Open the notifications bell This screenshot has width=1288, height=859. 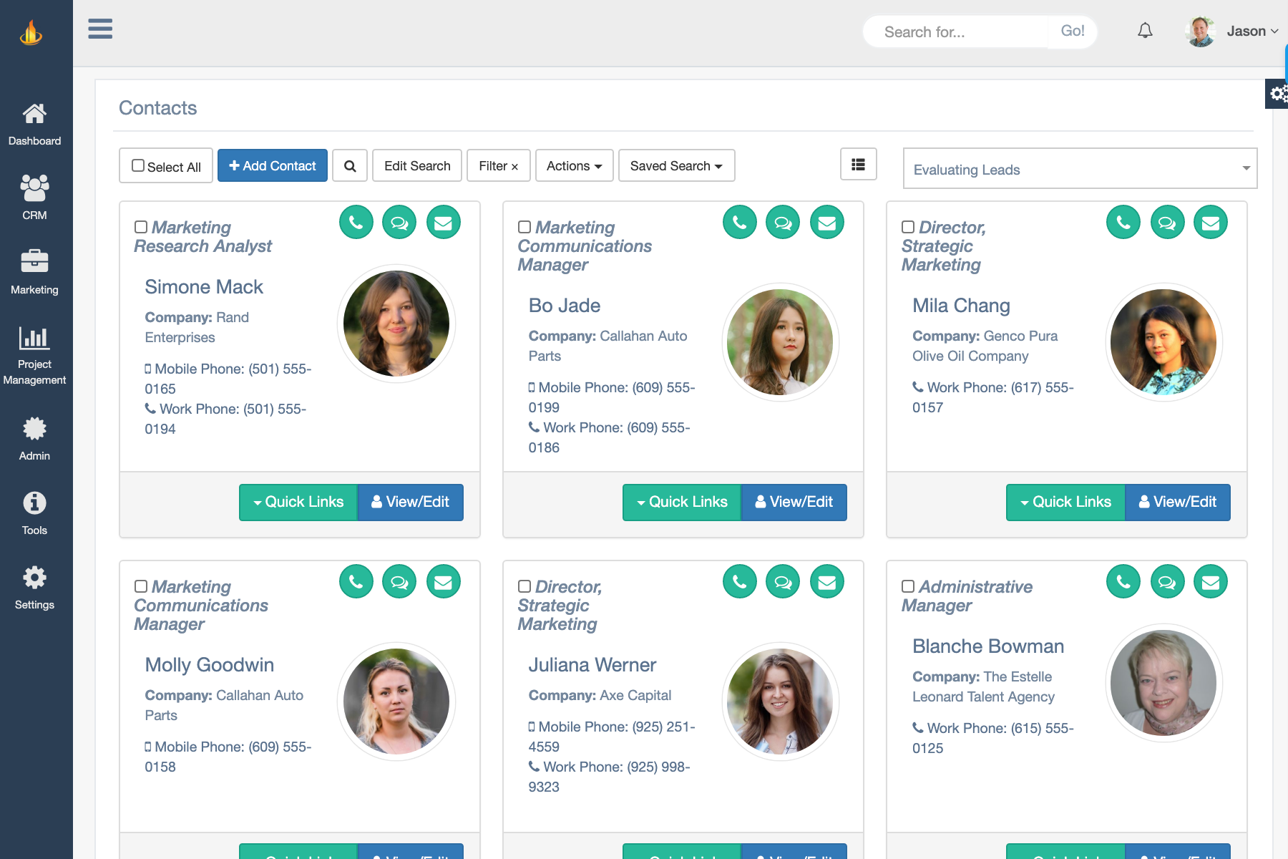1145,31
